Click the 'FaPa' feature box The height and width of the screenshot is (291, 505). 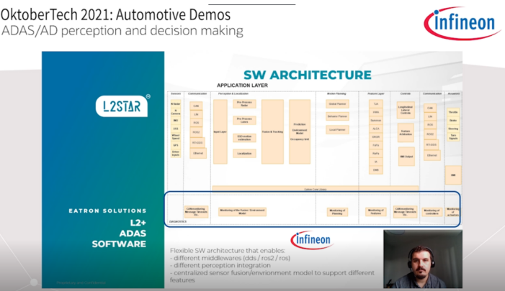(376, 145)
